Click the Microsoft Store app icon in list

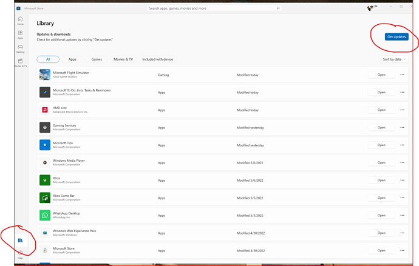point(45,250)
